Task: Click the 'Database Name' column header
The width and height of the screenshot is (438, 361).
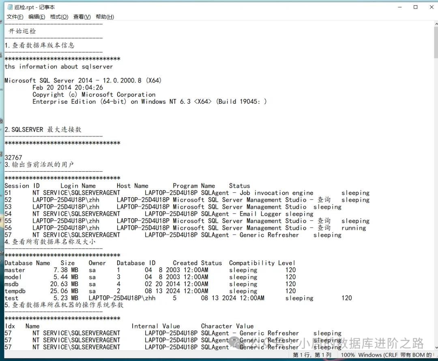Action: pyautogui.click(x=27, y=263)
